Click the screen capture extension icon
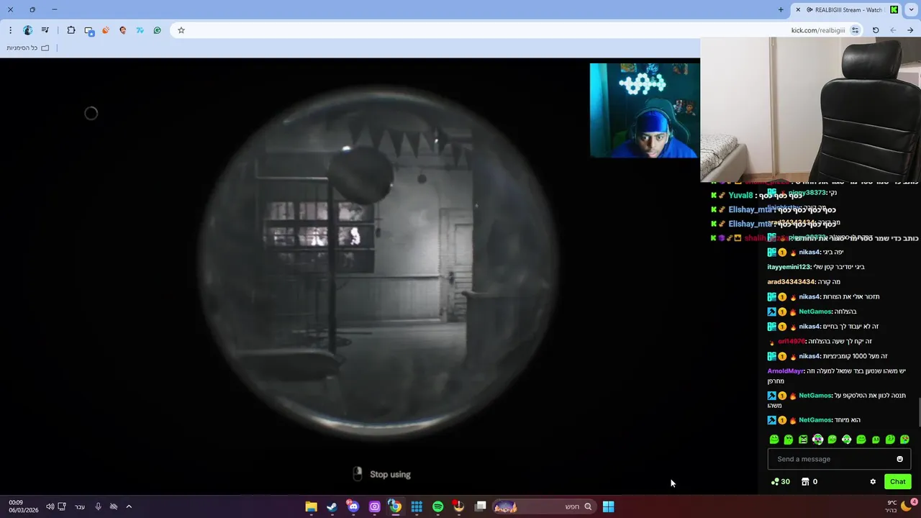921x518 pixels. 89,30
